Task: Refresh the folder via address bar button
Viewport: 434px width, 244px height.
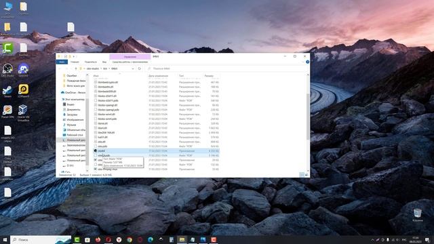Action: 140,68
